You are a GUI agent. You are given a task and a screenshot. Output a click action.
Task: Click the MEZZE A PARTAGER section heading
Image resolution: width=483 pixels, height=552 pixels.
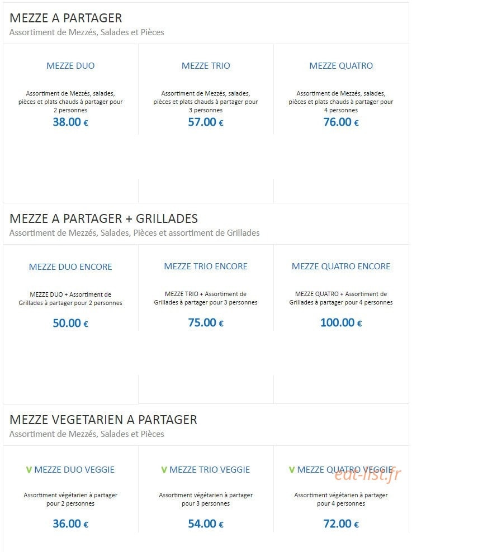pyautogui.click(x=66, y=18)
